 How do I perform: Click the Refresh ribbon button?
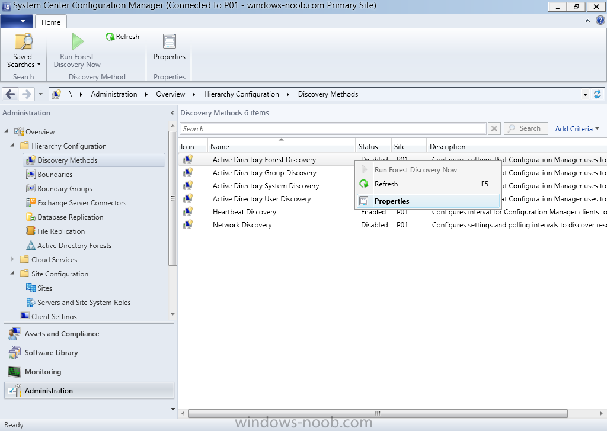(122, 37)
